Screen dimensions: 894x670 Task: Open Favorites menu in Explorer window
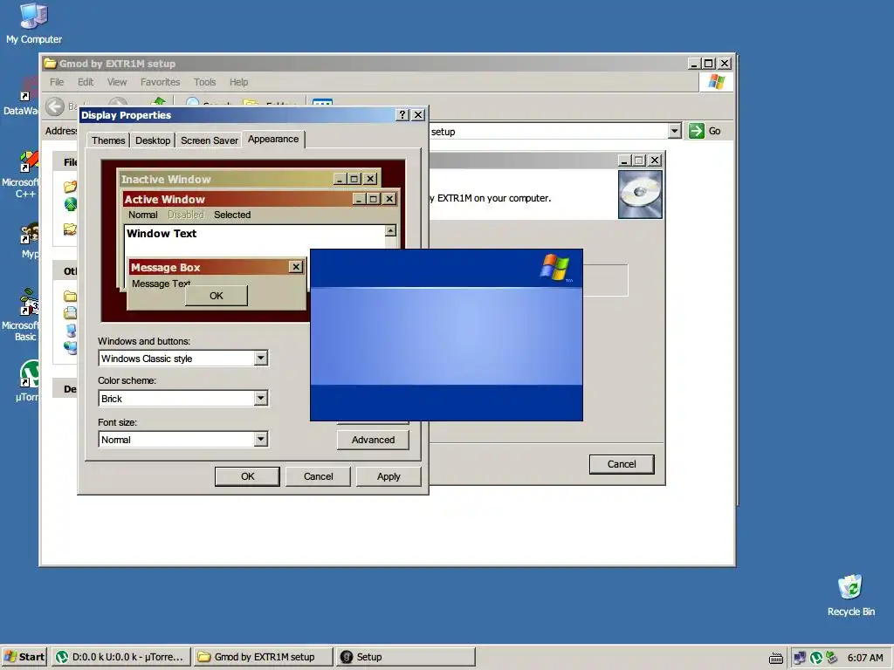click(161, 82)
